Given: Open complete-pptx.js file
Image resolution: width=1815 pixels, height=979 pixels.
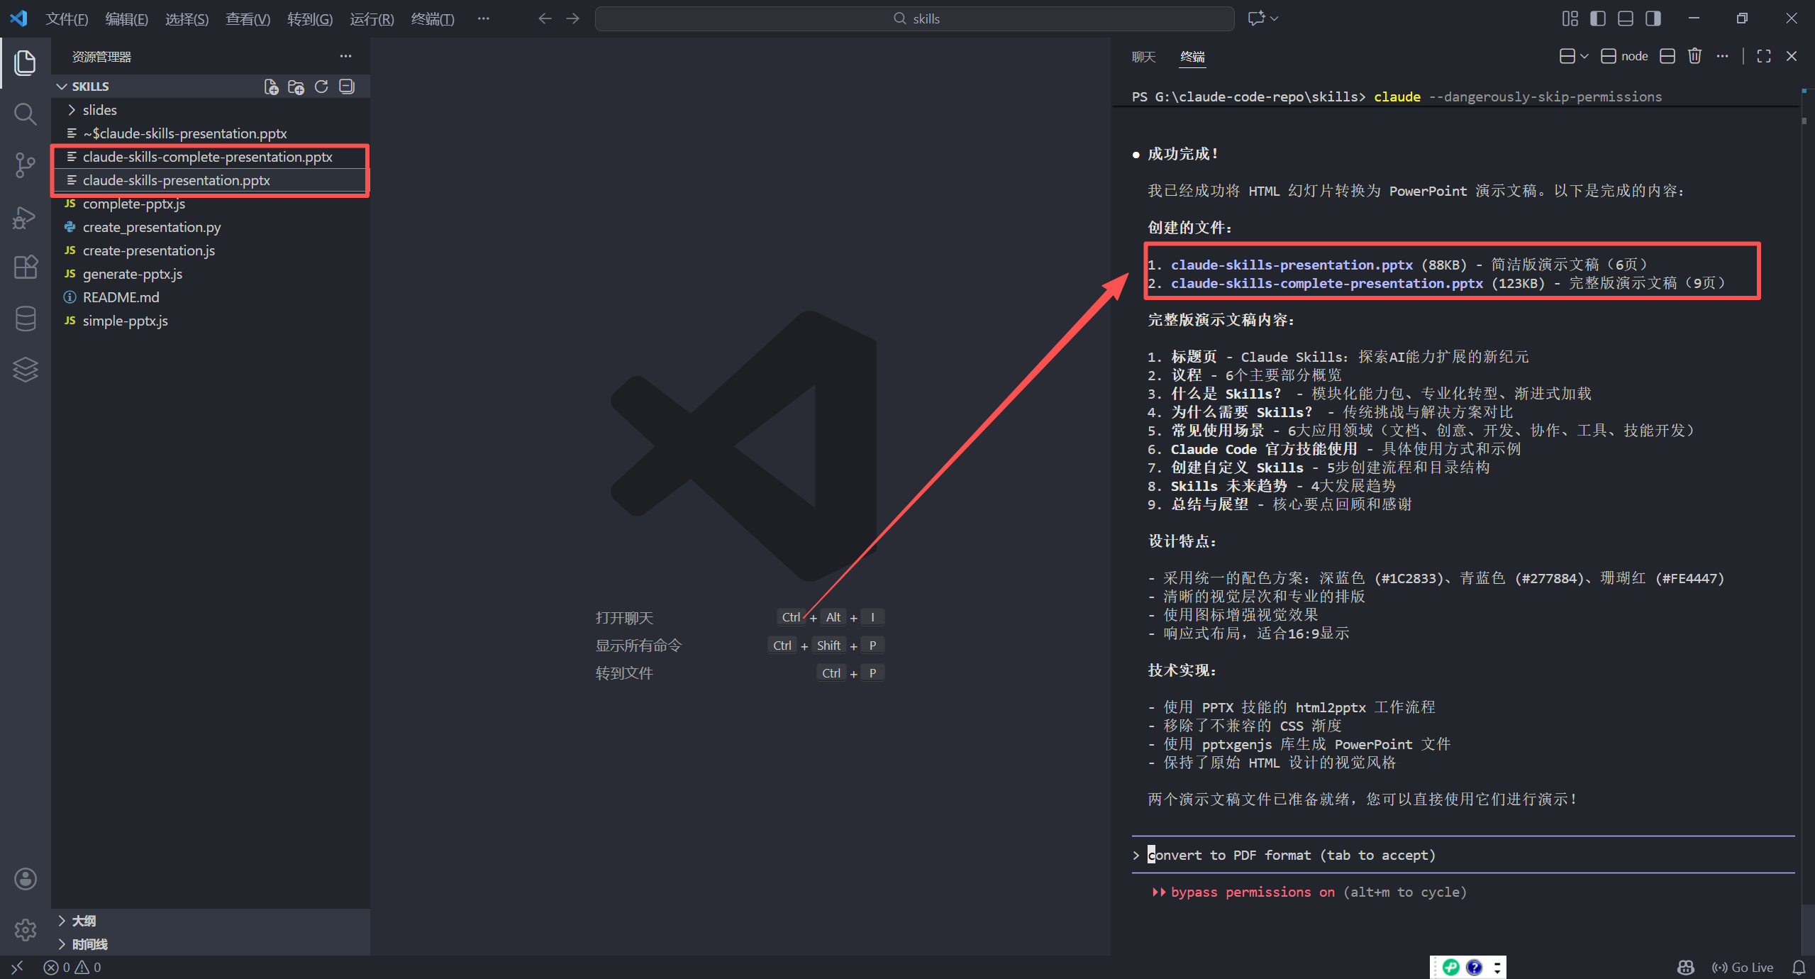Looking at the screenshot, I should [133, 204].
